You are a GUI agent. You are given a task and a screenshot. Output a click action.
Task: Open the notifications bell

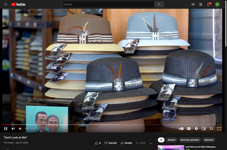pos(208,4)
